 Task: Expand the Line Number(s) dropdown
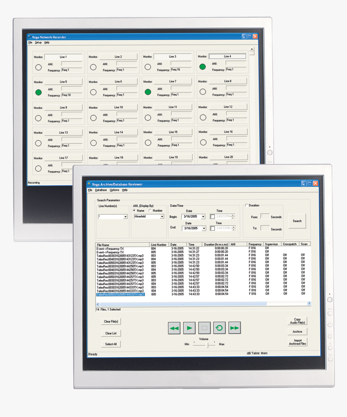tap(125, 217)
